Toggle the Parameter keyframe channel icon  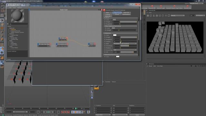click(81, 112)
